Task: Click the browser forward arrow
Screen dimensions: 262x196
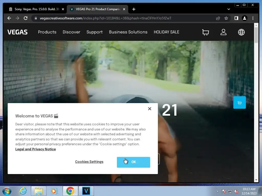Action: (17, 18)
